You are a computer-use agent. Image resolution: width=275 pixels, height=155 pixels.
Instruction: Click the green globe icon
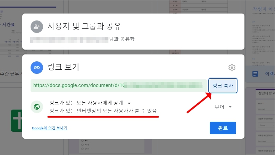(x=37, y=107)
